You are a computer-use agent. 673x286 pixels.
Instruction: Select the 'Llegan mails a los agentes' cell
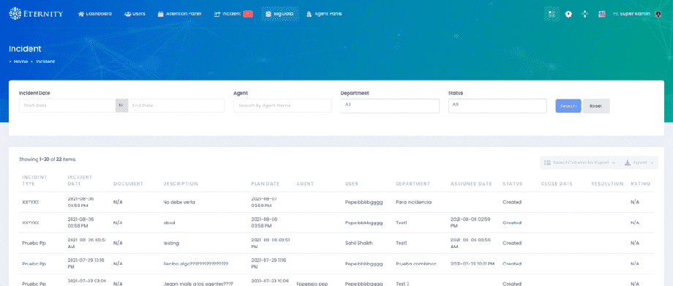[x=199, y=284]
